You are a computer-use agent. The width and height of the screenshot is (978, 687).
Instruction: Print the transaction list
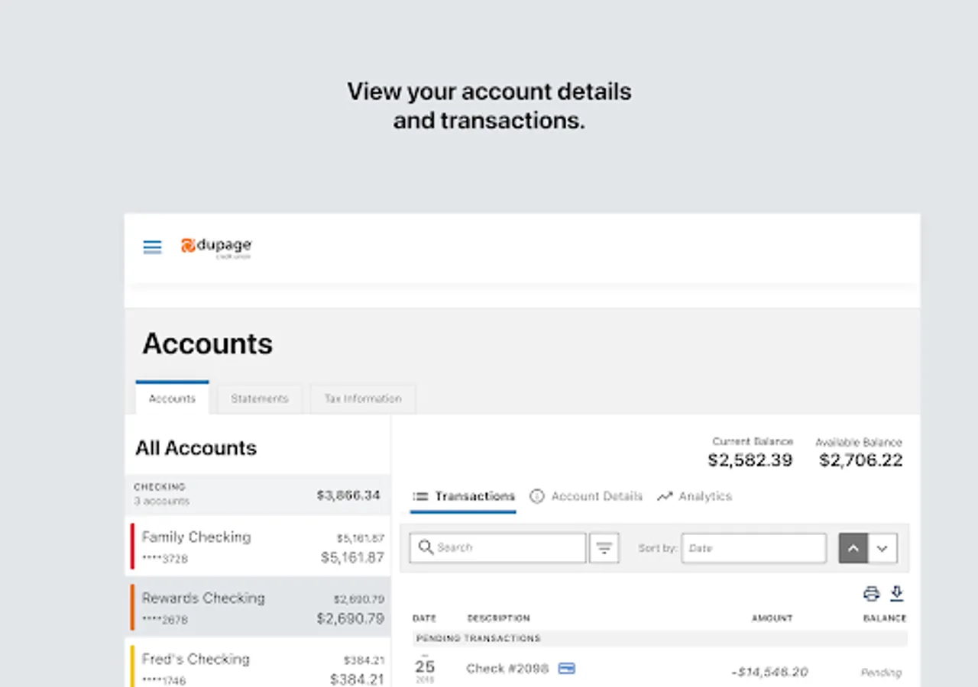tap(871, 593)
